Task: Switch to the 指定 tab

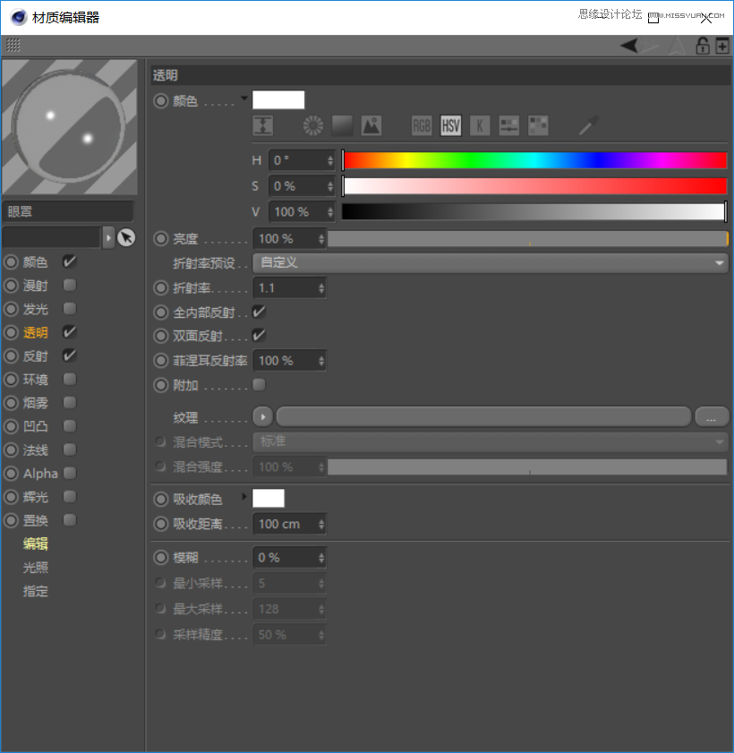Action: coord(36,591)
